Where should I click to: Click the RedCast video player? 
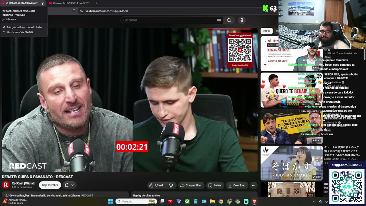click(x=130, y=100)
